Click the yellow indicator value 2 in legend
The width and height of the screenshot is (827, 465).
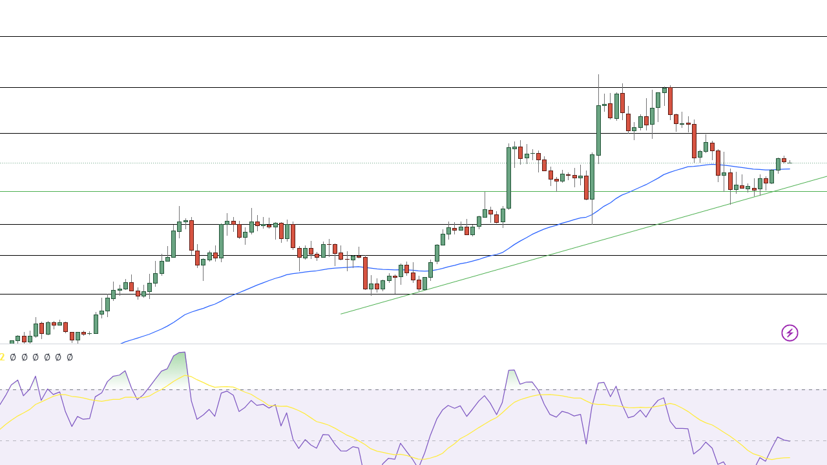[x=2, y=357]
